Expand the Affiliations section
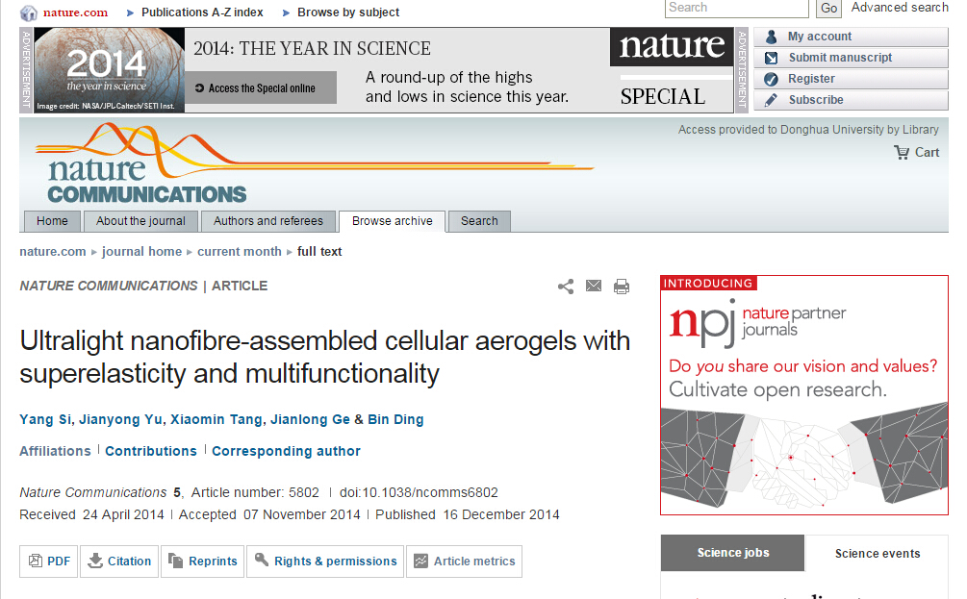Image resolution: width=967 pixels, height=599 pixels. (55, 451)
